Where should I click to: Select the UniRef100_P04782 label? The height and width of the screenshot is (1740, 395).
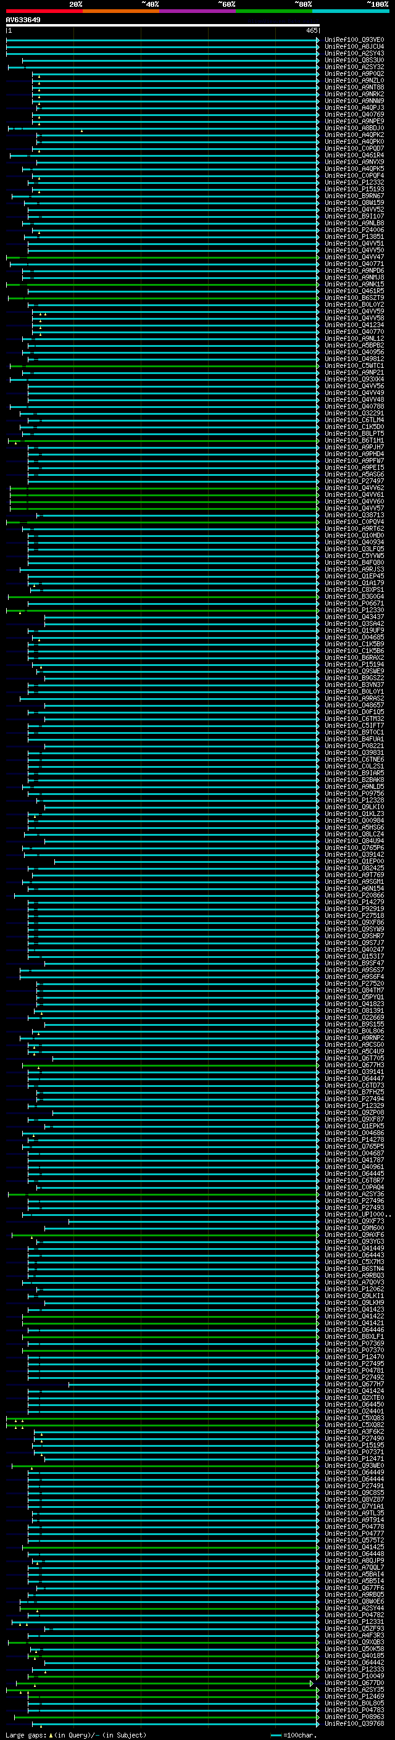[354, 1615]
